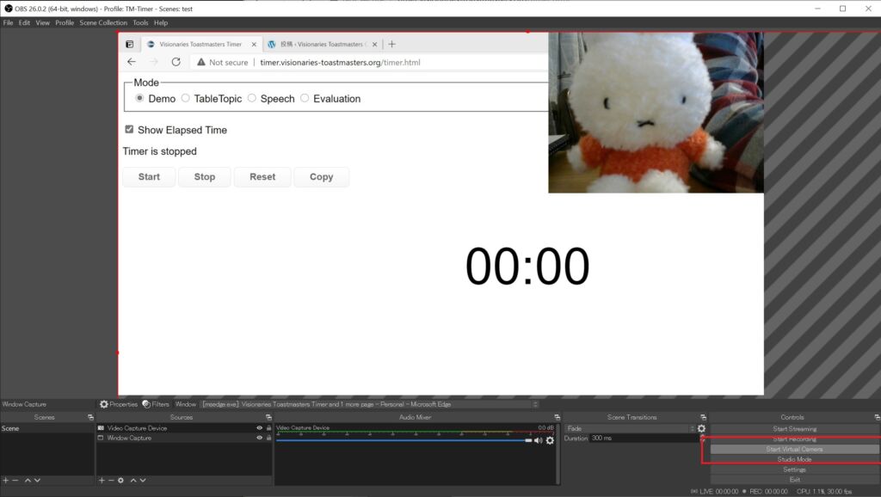Open the Scene Collection menu
881x497 pixels.
[x=103, y=23]
